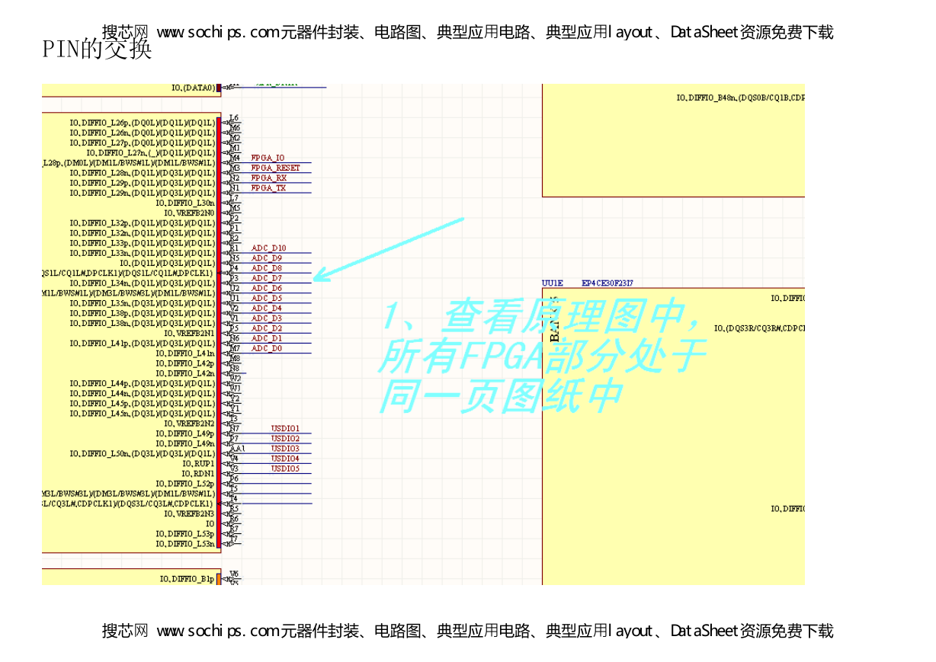
Task: Click the 'PIN的交换' page heading
Action: point(97,49)
